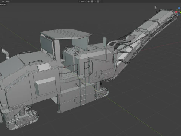Open the Object menu in viewport header
This screenshot has height=136, width=181.
8,2
